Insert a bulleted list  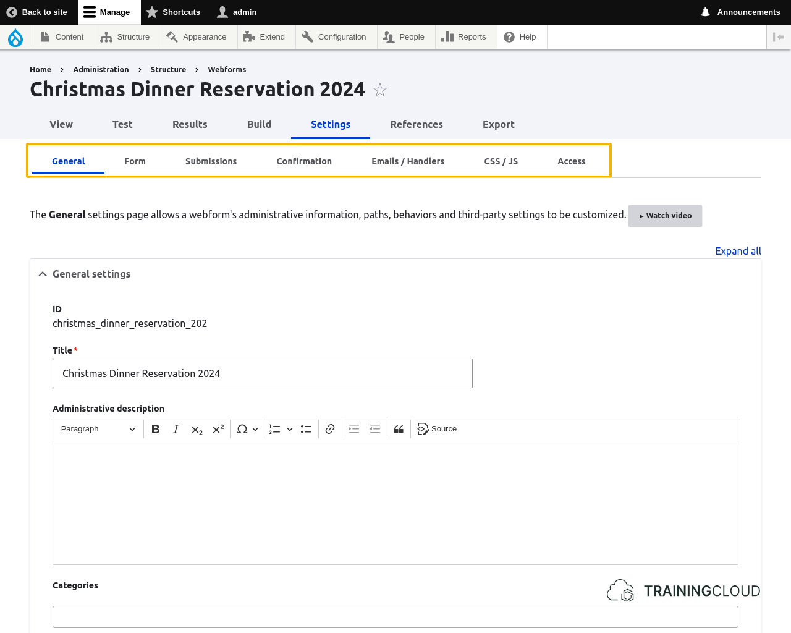click(x=306, y=429)
